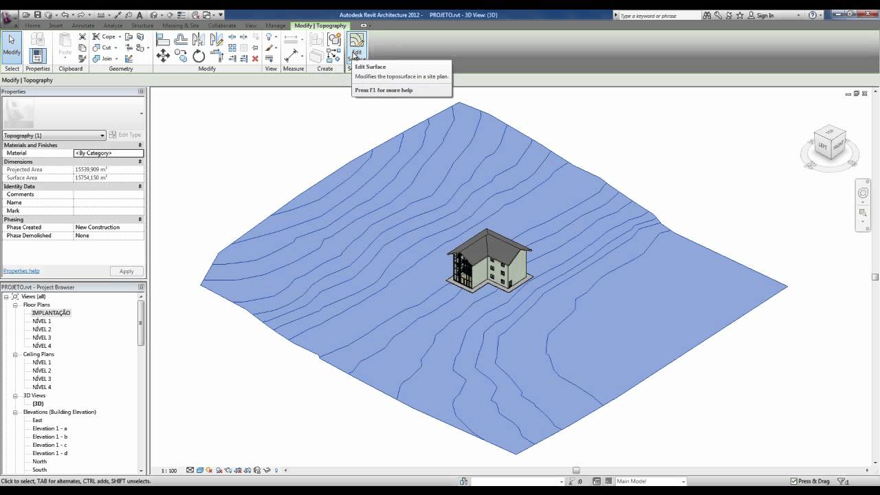The height and width of the screenshot is (495, 880).
Task: Toggle the Properties palette button in ribbon
Action: coord(38,56)
